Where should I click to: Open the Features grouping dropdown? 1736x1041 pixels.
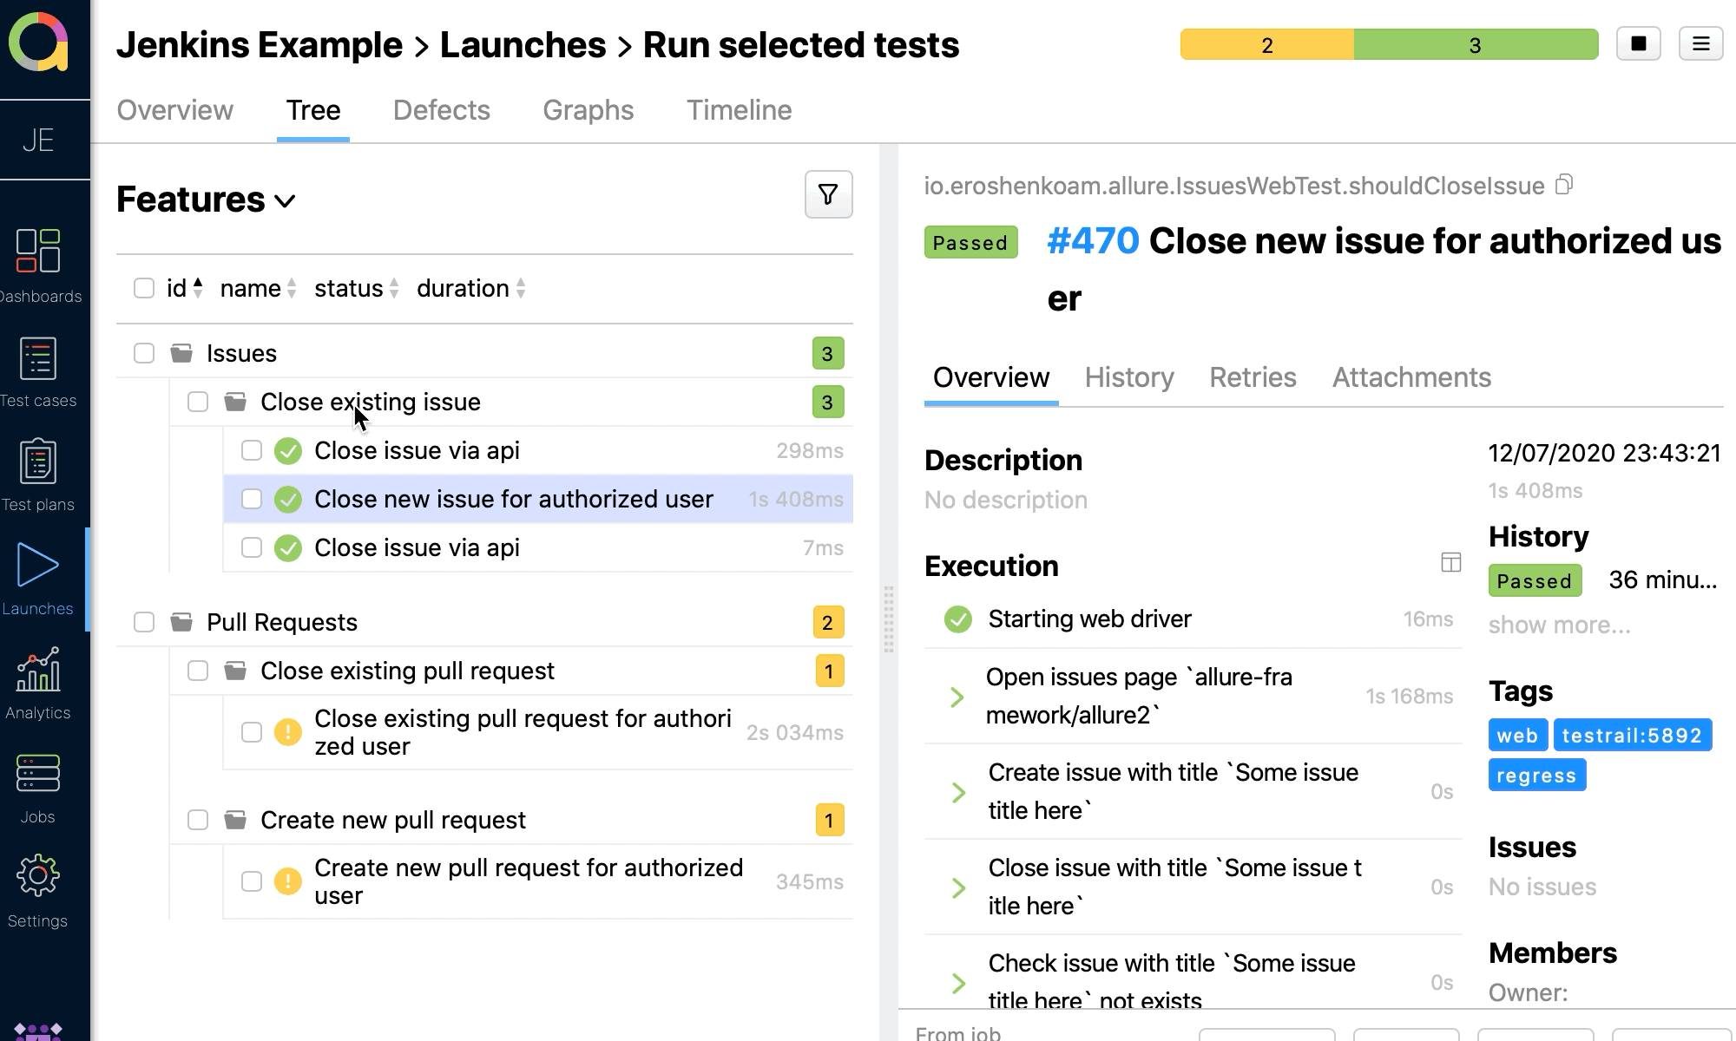(207, 200)
